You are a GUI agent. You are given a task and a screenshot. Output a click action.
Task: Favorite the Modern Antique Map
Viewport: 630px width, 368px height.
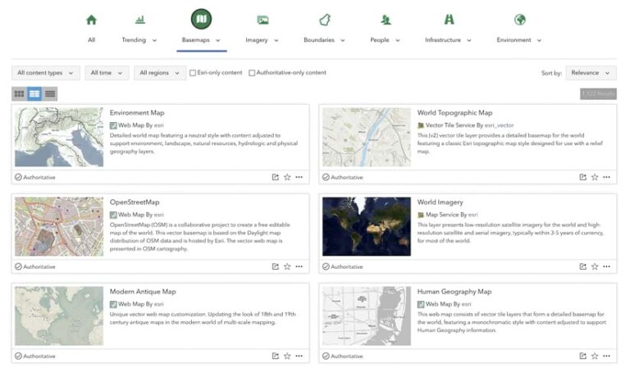pos(287,356)
